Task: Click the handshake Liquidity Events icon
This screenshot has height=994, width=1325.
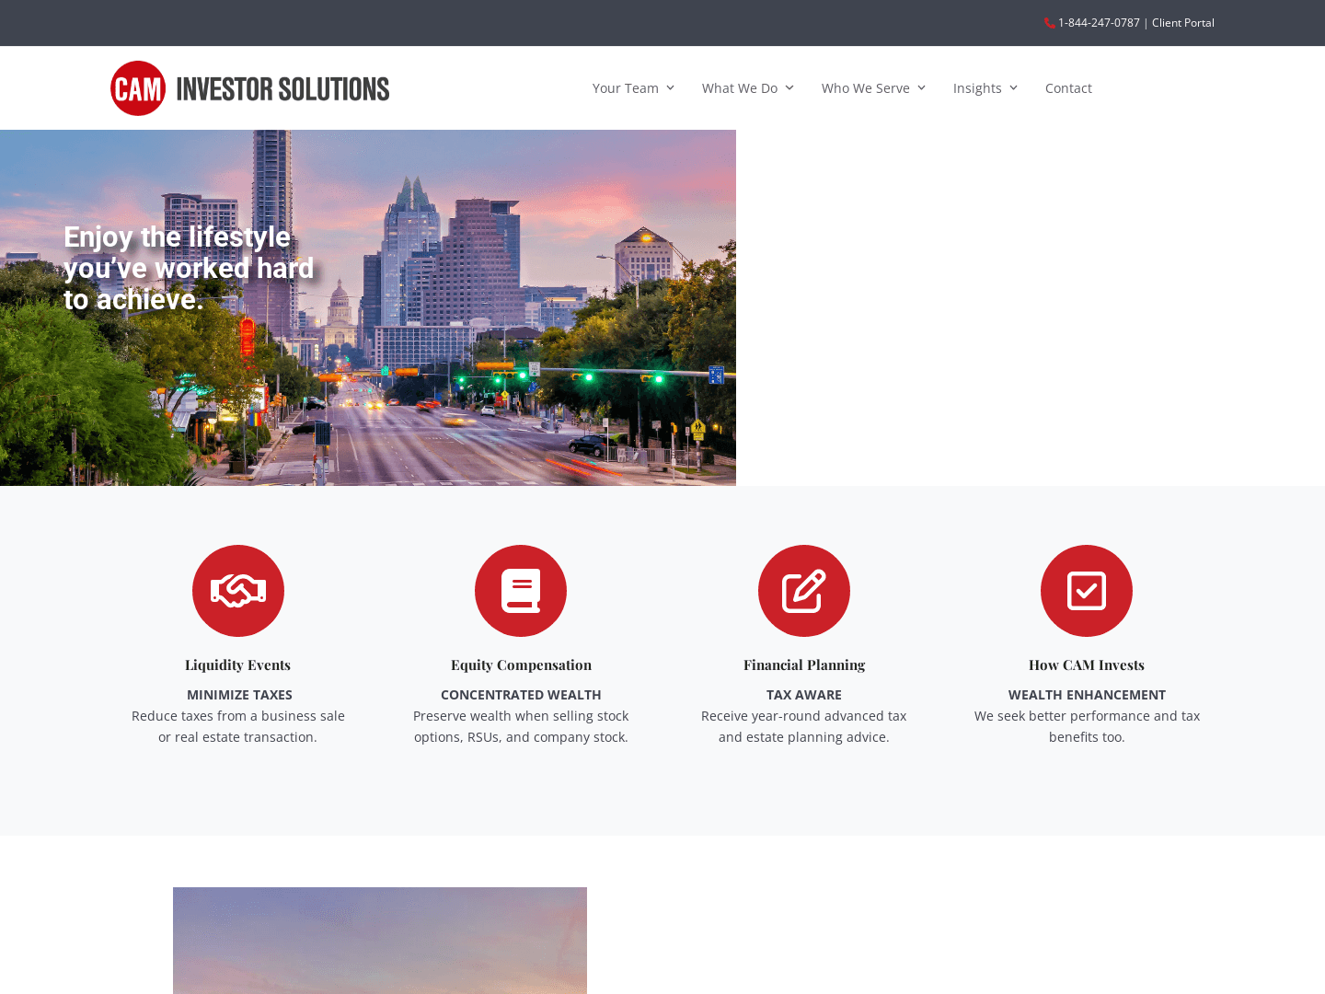Action: coord(238,591)
